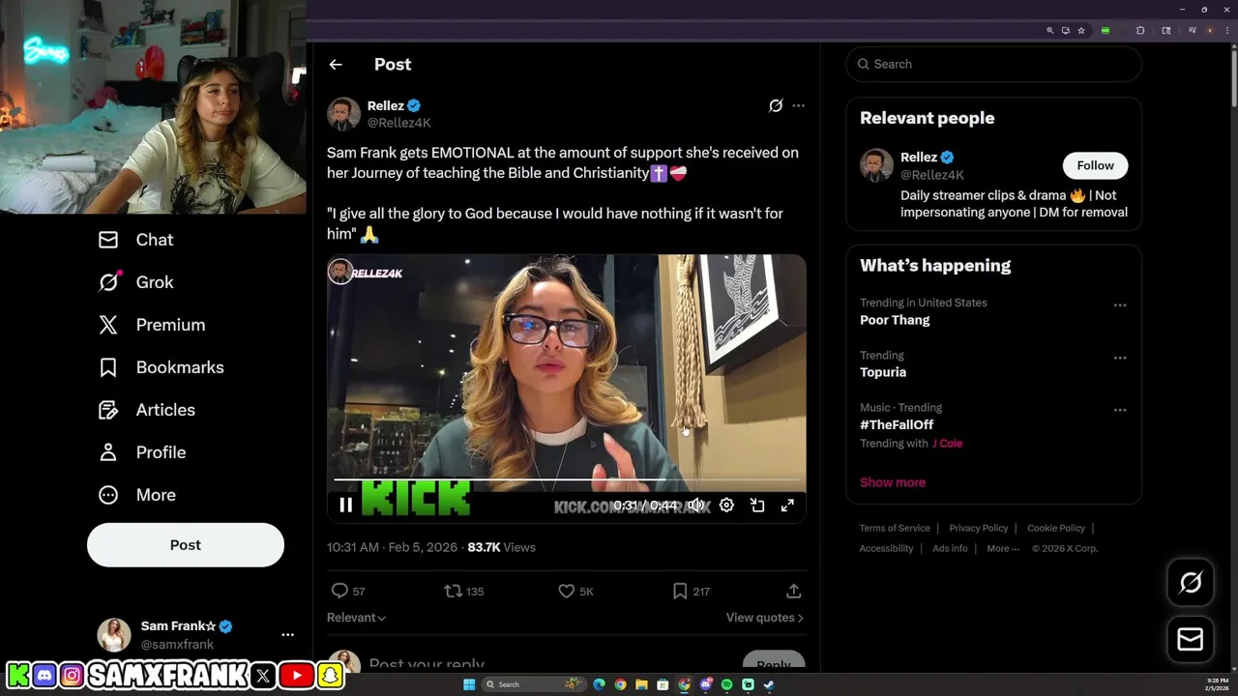Open Bookmarks from the sidebar

pos(161,367)
